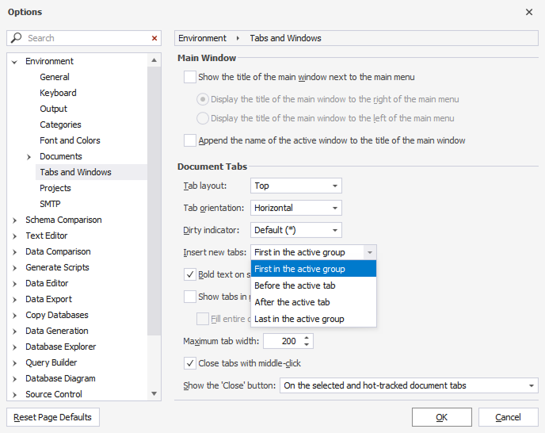Expand the Data Generation node
The width and height of the screenshot is (545, 433).
(x=14, y=331)
